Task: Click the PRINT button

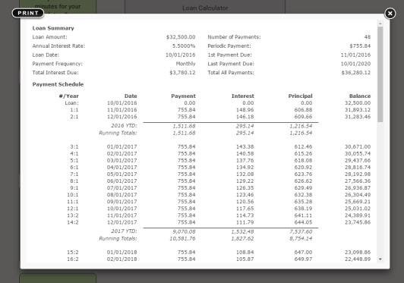Action: point(28,13)
